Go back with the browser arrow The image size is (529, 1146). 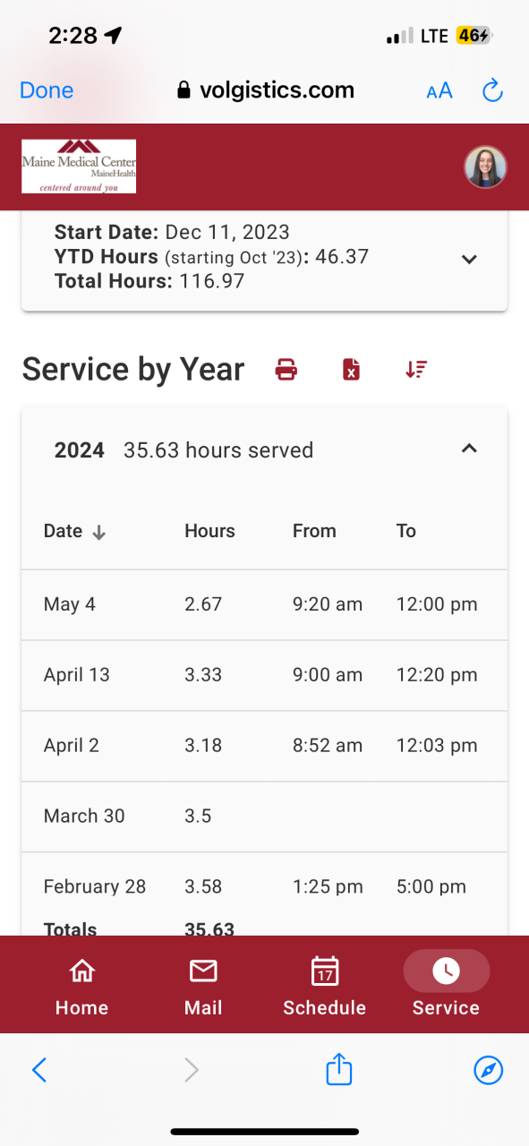click(39, 1070)
